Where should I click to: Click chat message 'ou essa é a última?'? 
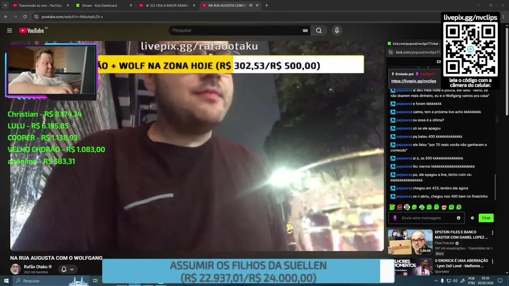428,120
